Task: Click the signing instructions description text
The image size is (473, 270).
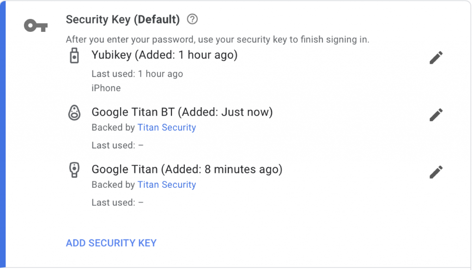Action: tap(217, 39)
